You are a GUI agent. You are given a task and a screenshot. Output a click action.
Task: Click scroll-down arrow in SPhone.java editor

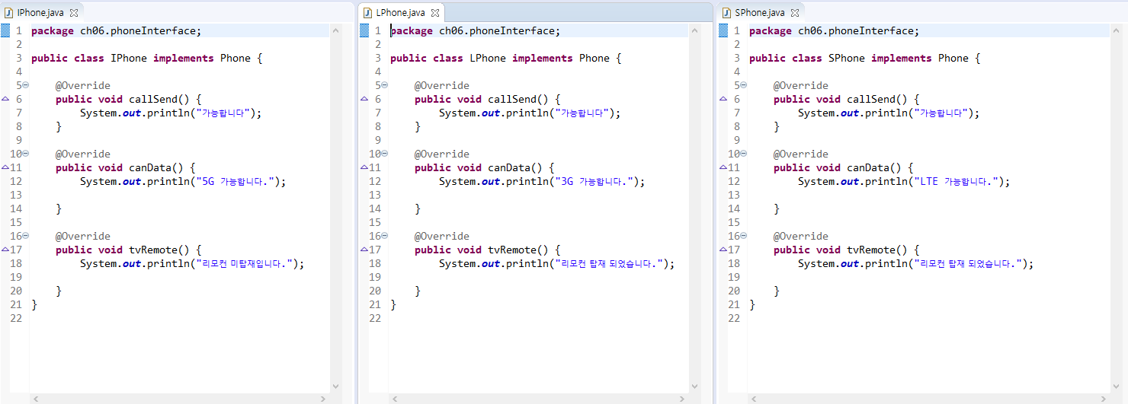click(1117, 387)
